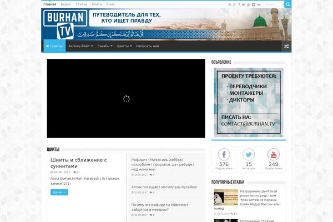Open the Написать нам menu item
Viewport: 333px width, 222px height.
pos(148,46)
